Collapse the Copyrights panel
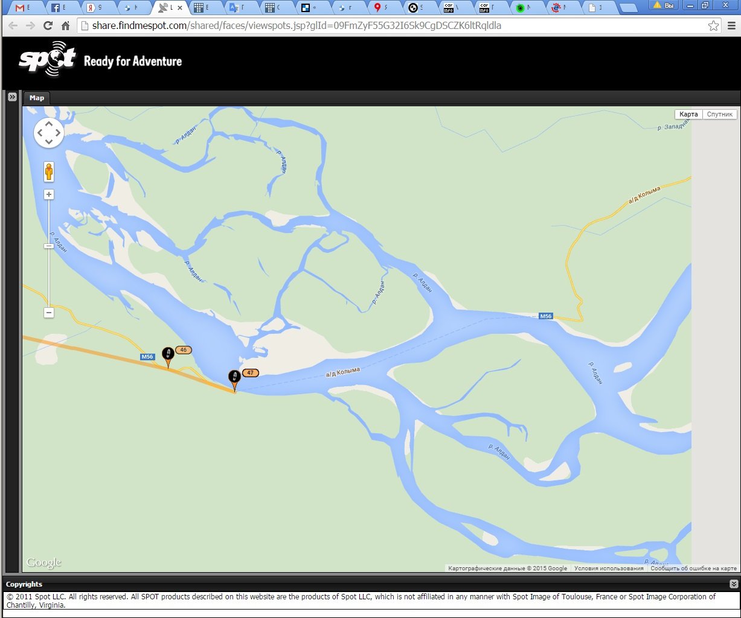Screen dimensions: 741x618 pos(734,584)
